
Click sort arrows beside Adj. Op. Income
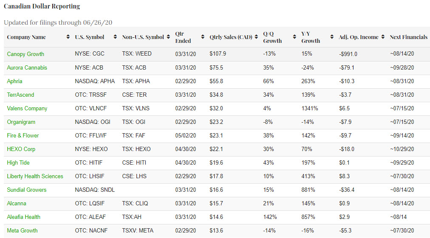[x=383, y=37]
